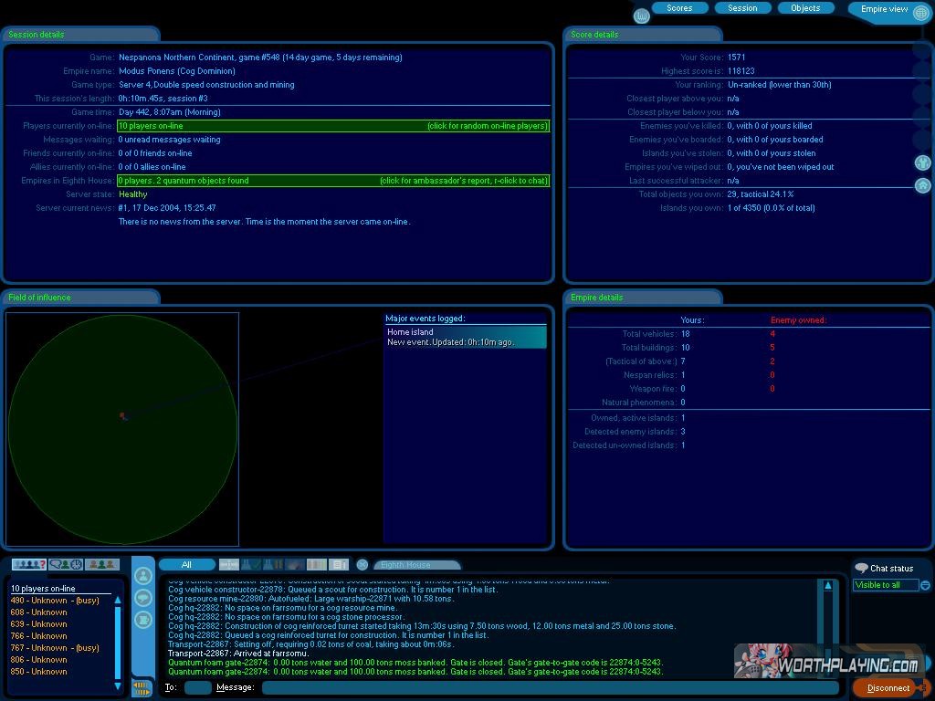Image resolution: width=935 pixels, height=701 pixels.
Task: Click the speech bubble icon beside the player list
Action: 143,598
